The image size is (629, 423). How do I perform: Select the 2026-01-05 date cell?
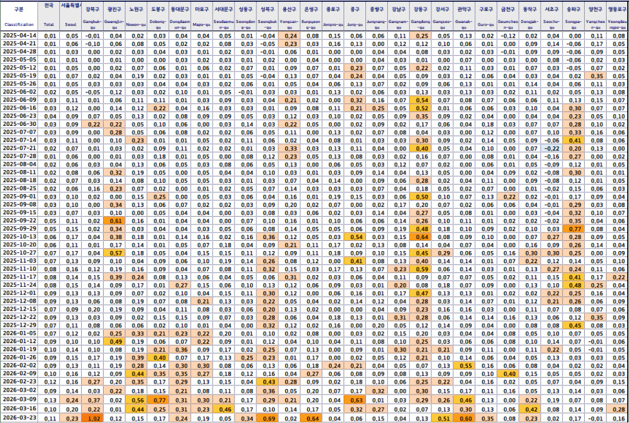pyautogui.click(x=19, y=333)
